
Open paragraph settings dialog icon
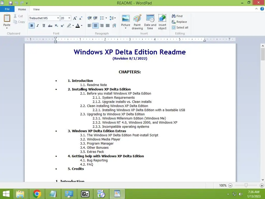click(114, 26)
